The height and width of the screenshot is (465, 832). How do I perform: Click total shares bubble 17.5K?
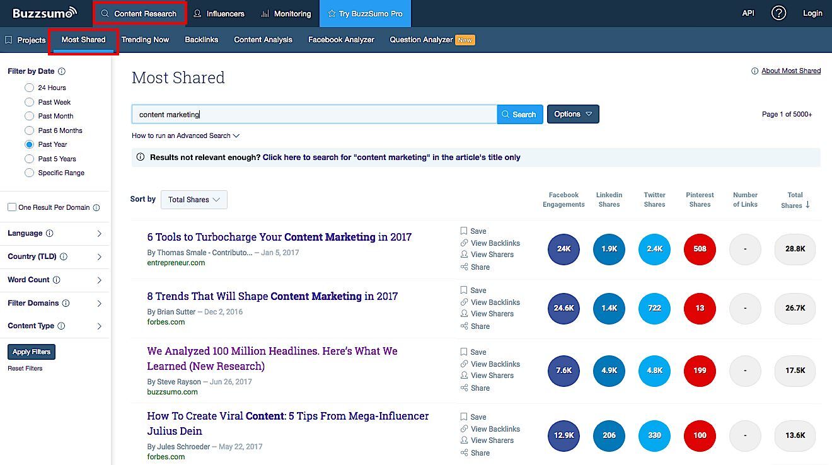pos(795,370)
